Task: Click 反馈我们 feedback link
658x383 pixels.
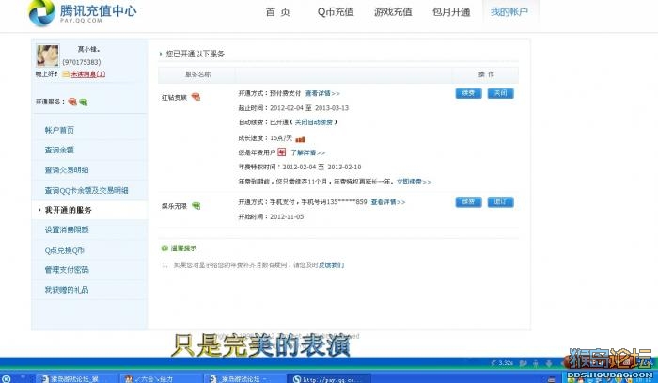Action: tap(332, 265)
